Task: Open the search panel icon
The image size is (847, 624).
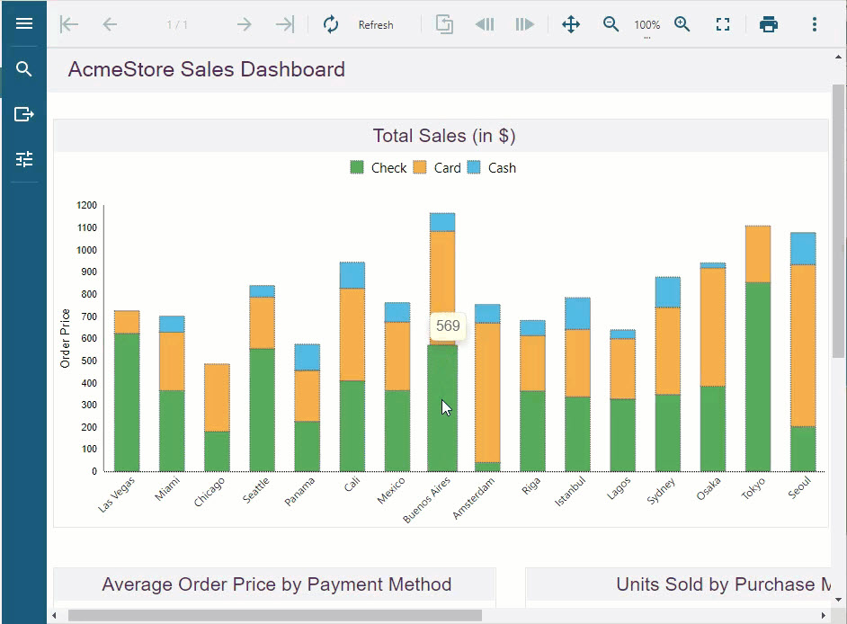Action: click(x=23, y=69)
